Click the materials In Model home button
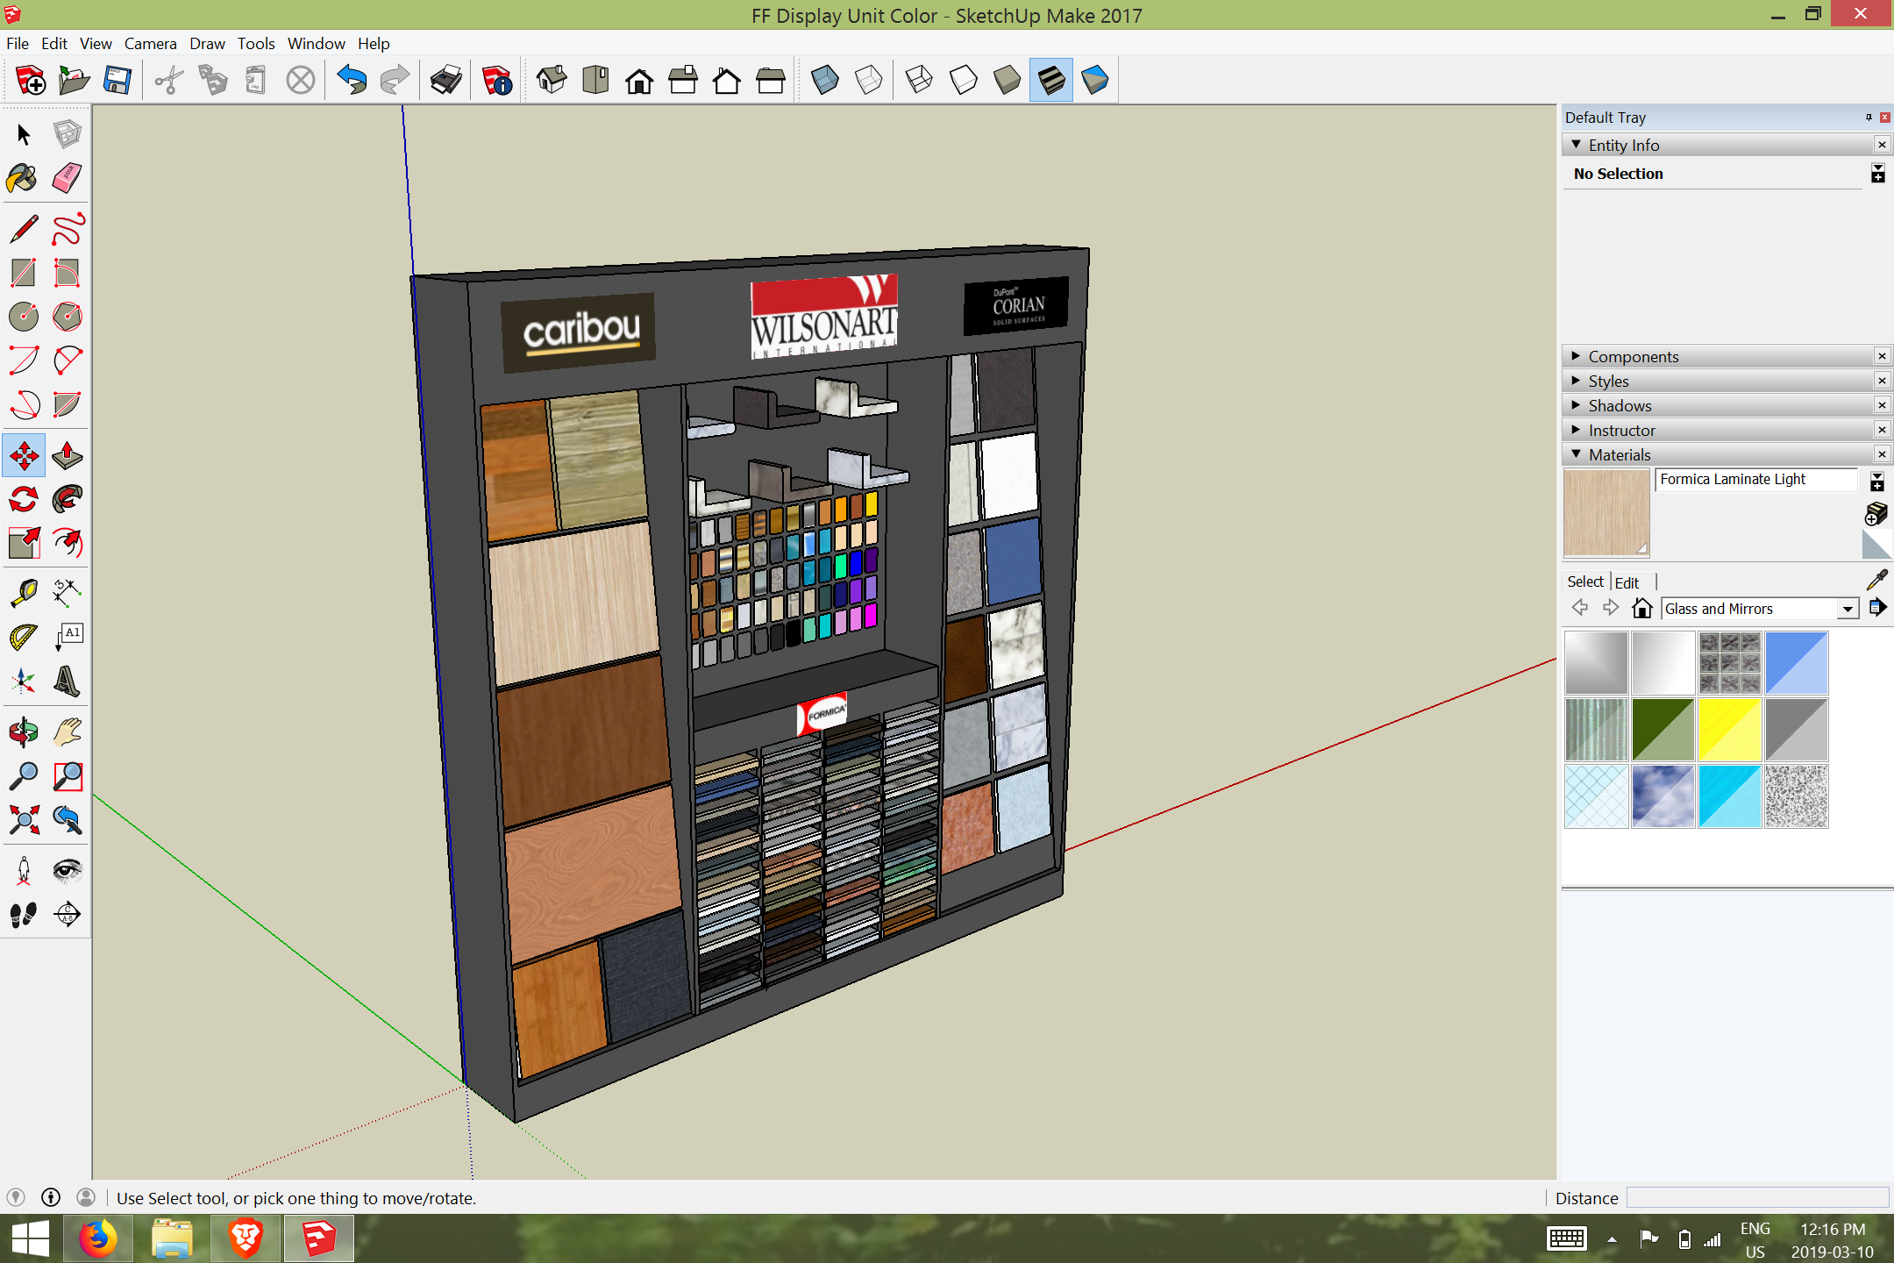The width and height of the screenshot is (1894, 1263). point(1641,608)
